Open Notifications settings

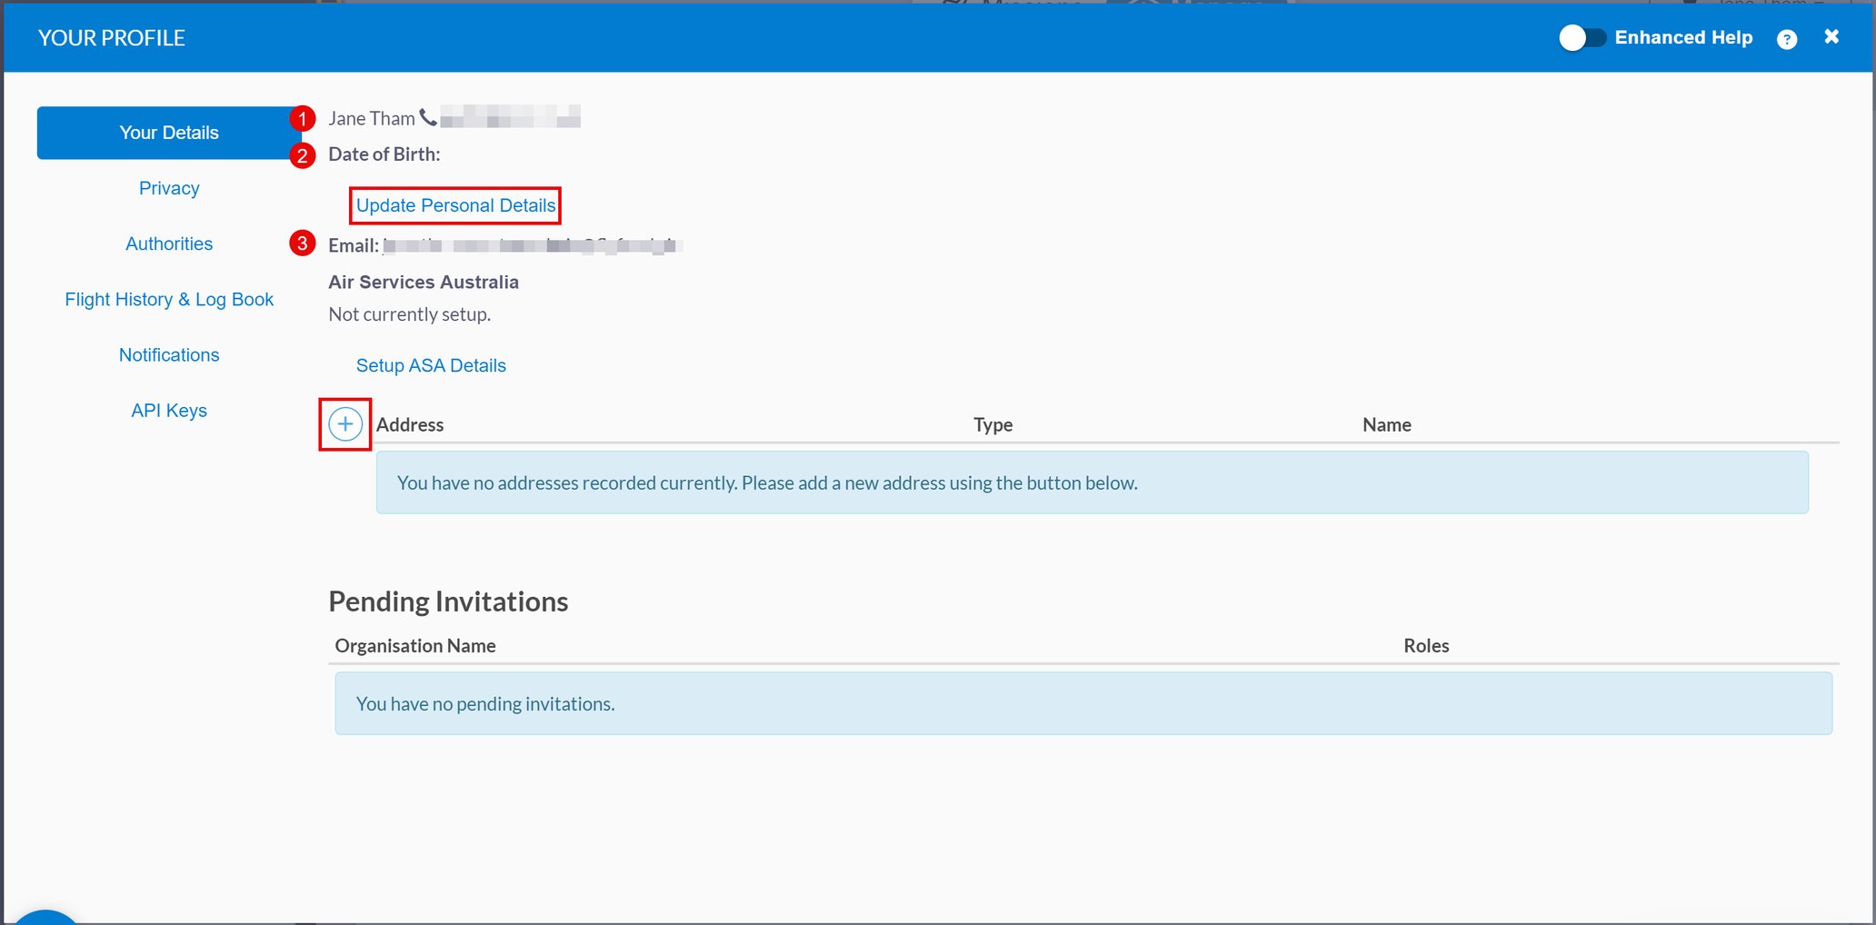(169, 354)
